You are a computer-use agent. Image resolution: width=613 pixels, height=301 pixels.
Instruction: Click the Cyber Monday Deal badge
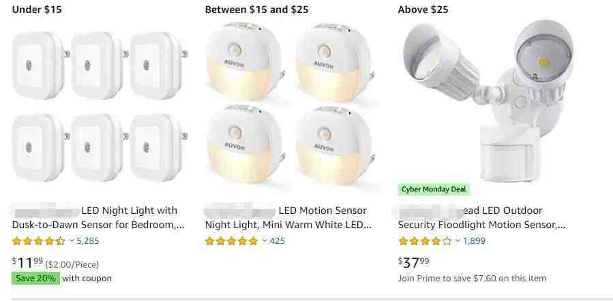(434, 189)
